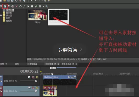Click the timeline playhead cursor marker

coord(52,74)
